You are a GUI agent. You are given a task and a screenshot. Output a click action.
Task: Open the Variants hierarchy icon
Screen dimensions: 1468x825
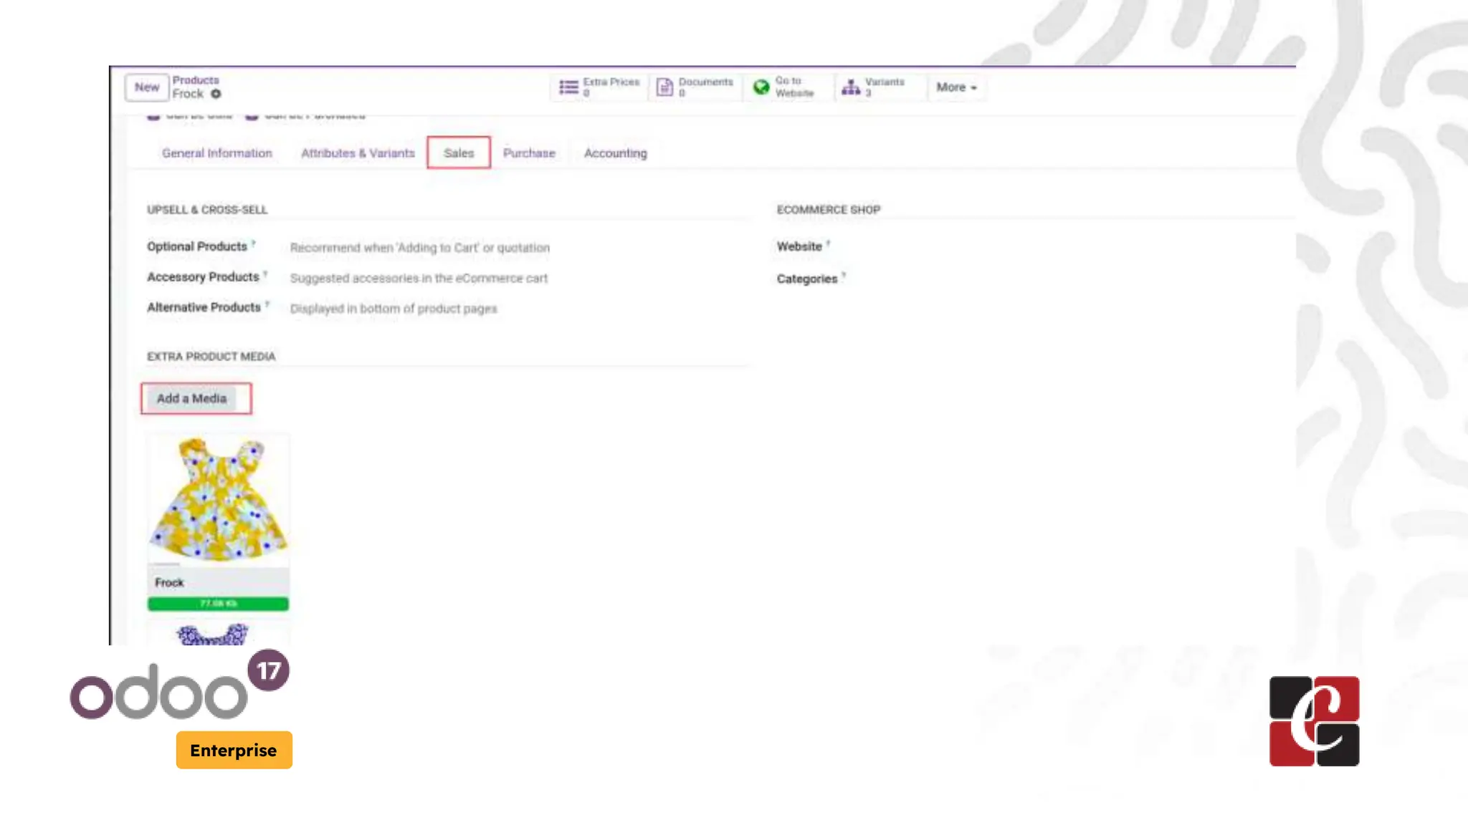(851, 87)
